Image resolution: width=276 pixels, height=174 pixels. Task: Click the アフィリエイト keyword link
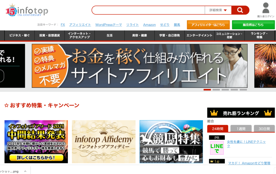click(x=80, y=25)
